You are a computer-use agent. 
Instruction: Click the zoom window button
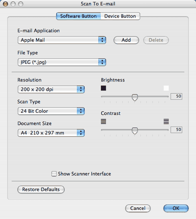click(x=21, y=4)
